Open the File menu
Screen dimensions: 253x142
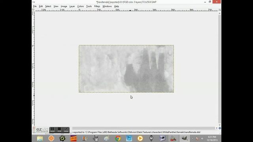[x=35, y=6]
